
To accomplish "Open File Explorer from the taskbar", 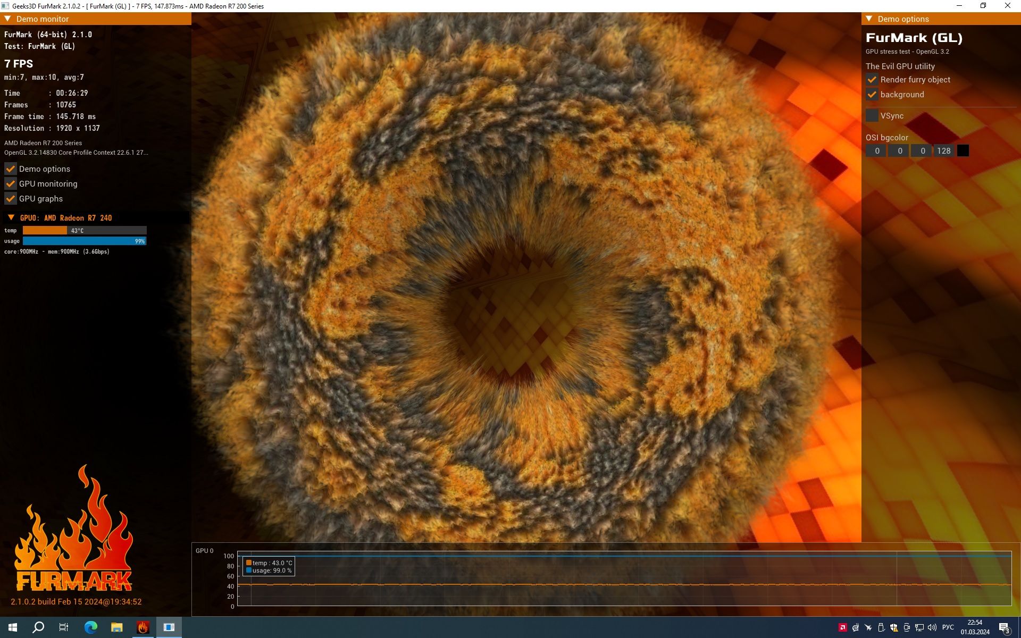I will 116,627.
